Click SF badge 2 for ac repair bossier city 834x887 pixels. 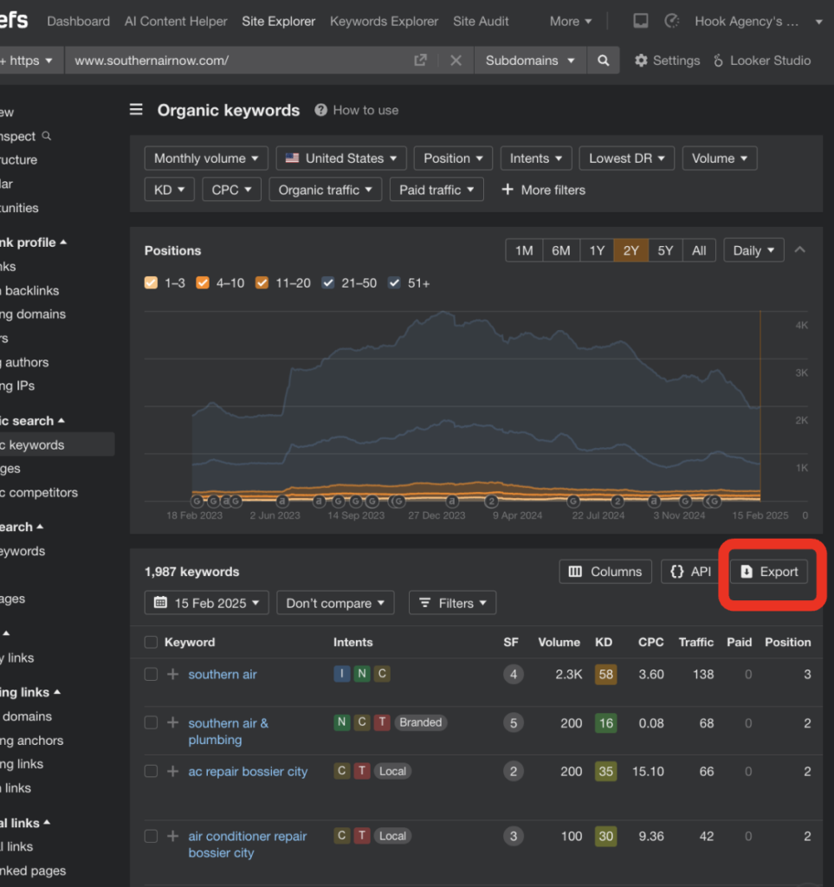pyautogui.click(x=514, y=771)
